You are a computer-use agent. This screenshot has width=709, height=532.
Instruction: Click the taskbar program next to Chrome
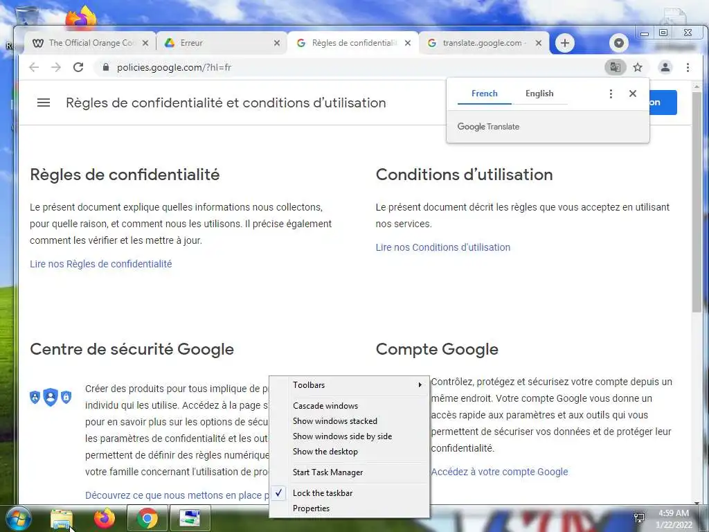tap(190, 518)
